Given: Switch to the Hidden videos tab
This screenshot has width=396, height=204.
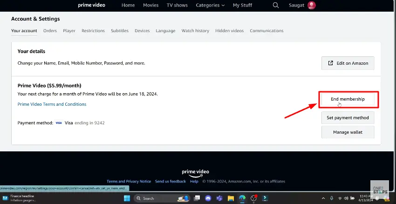Looking at the screenshot, I should (x=229, y=31).
